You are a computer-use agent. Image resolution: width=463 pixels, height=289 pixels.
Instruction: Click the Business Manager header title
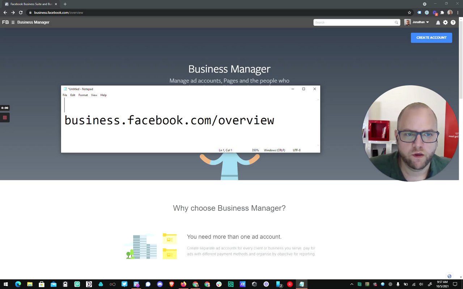[33, 22]
